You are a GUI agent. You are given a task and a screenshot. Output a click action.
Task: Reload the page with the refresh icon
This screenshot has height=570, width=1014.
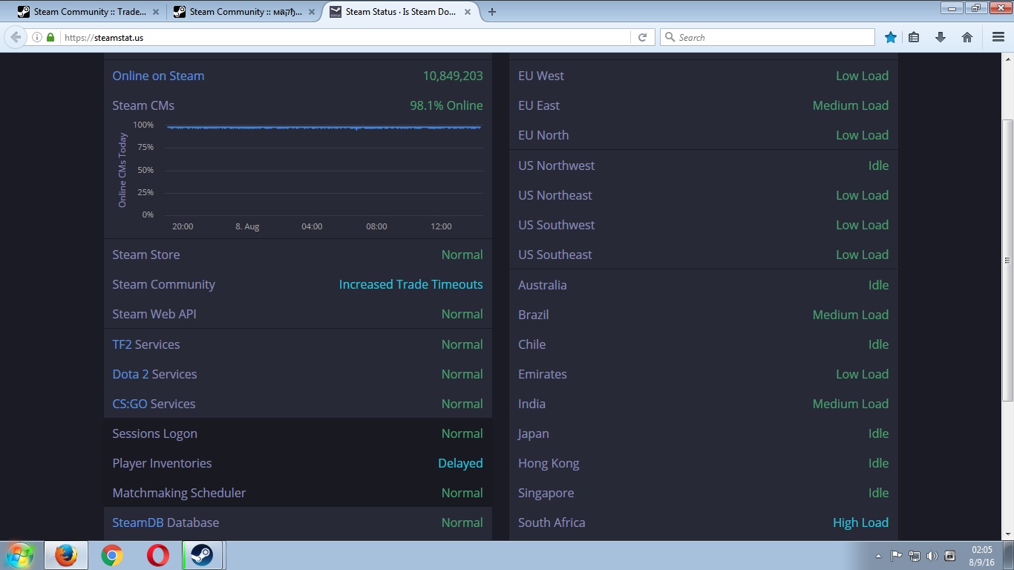pos(642,37)
